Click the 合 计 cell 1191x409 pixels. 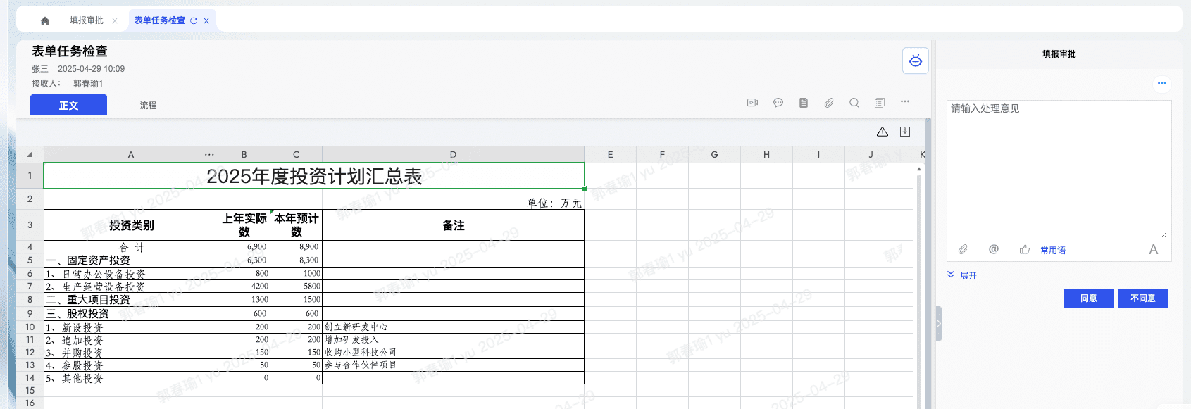coord(131,247)
